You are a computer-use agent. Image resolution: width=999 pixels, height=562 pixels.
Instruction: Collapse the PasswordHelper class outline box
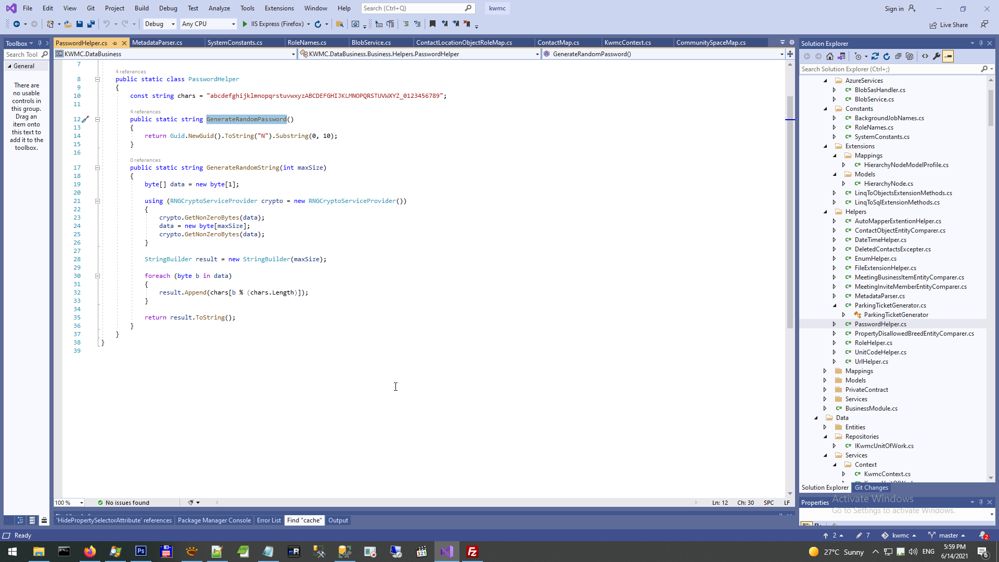[x=97, y=79]
